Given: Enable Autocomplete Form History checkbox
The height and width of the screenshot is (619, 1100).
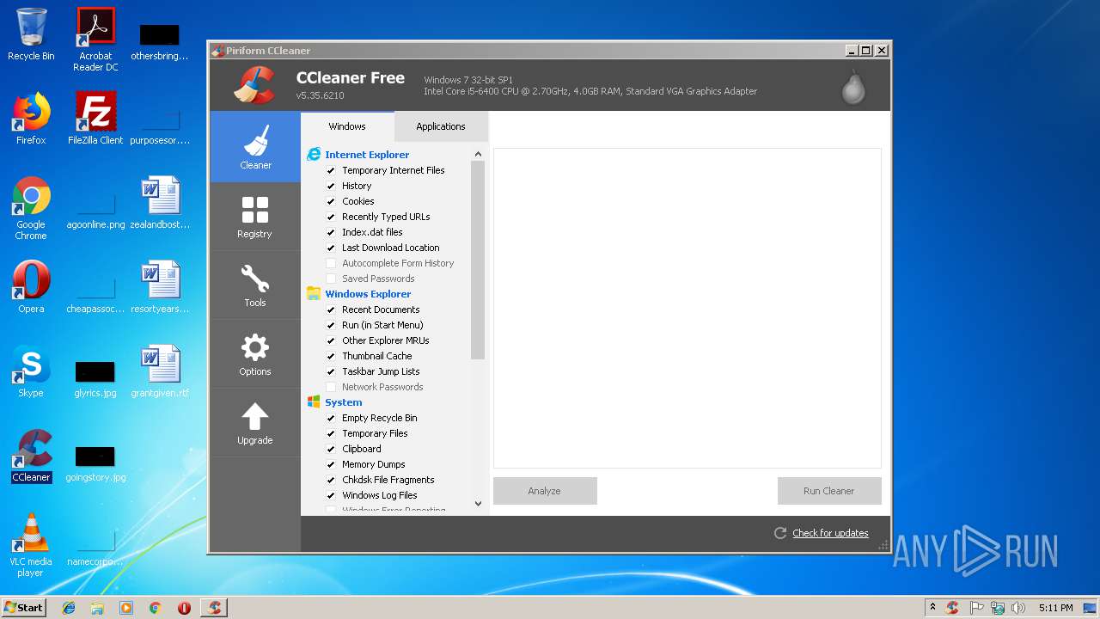Looking at the screenshot, I should coord(331,263).
